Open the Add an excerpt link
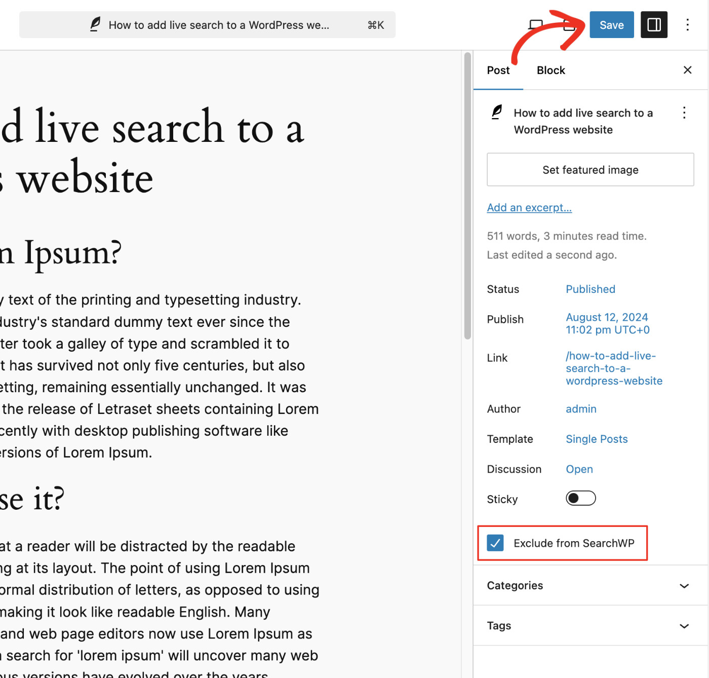 click(x=529, y=207)
